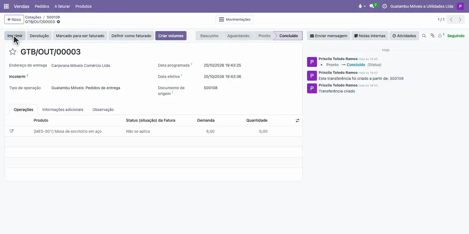Click Definir como faturado button
Viewport: 469px width, 234px height.
click(131, 36)
